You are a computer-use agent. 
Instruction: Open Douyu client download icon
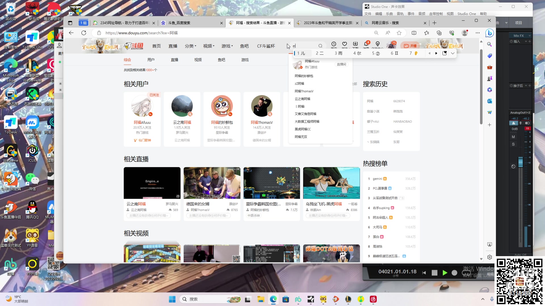click(x=355, y=44)
